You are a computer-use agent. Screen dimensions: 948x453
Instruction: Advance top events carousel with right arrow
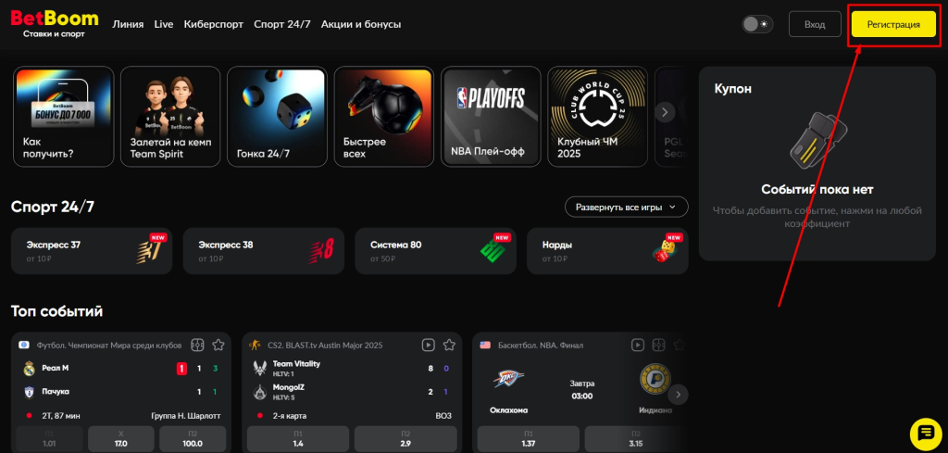click(x=678, y=395)
